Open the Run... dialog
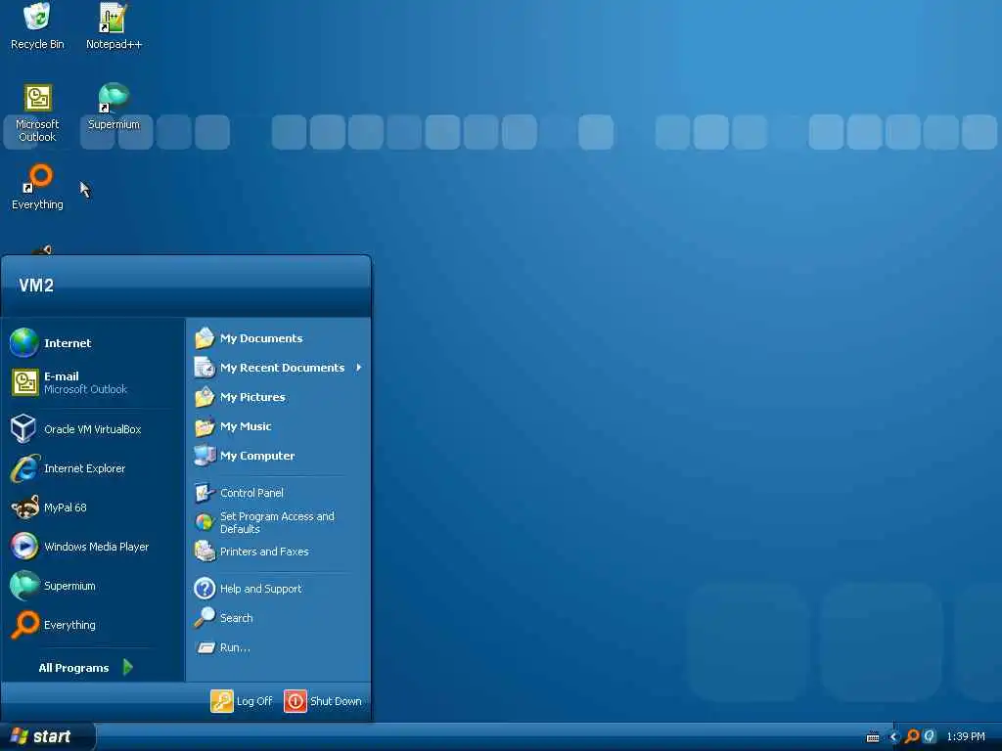The image size is (1002, 751). [x=278, y=647]
